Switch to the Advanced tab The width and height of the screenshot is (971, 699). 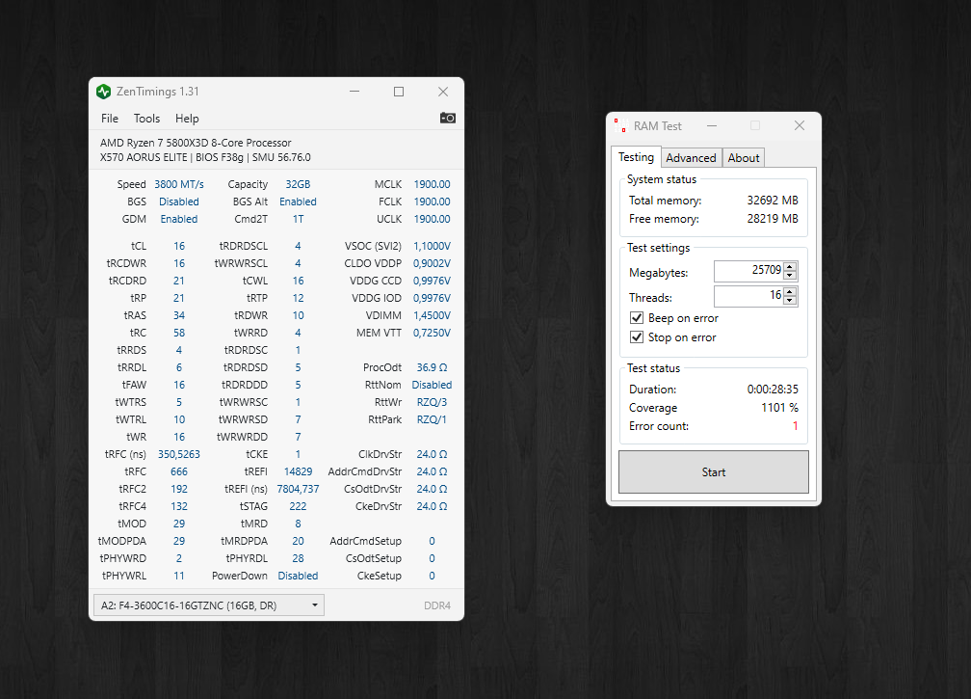(x=691, y=158)
